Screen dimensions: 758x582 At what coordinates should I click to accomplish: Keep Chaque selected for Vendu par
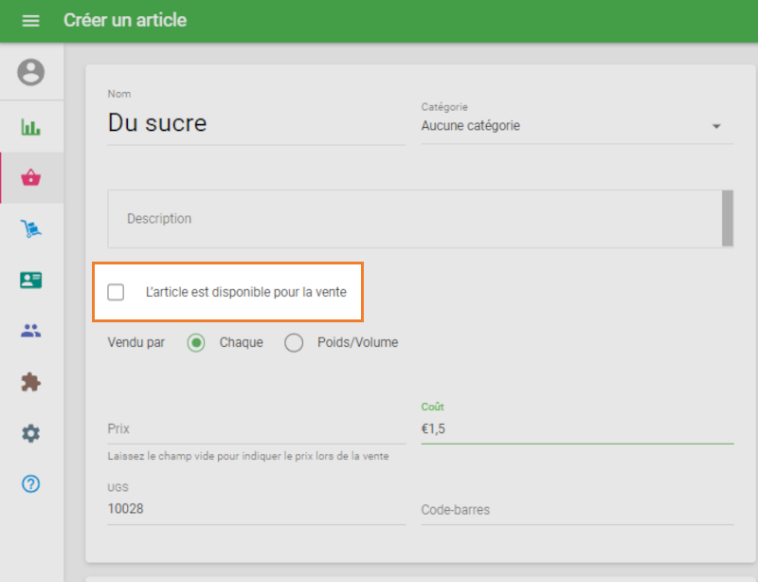(196, 342)
